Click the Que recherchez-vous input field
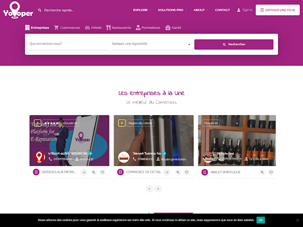303x227 pixels. click(x=69, y=44)
